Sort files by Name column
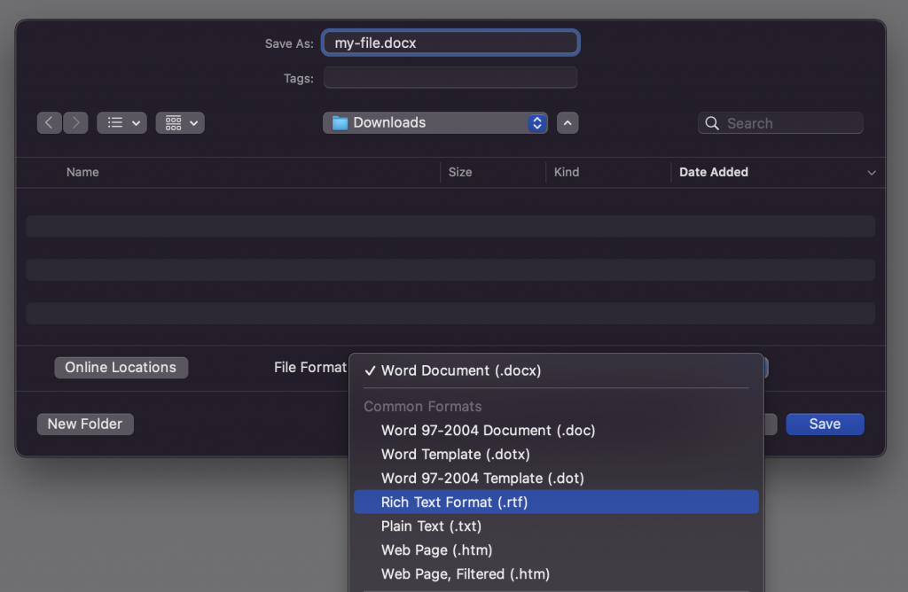908x592 pixels. (x=82, y=172)
